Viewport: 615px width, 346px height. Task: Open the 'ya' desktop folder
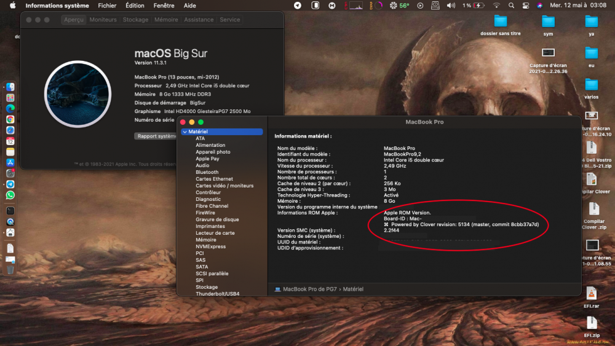tap(591, 25)
